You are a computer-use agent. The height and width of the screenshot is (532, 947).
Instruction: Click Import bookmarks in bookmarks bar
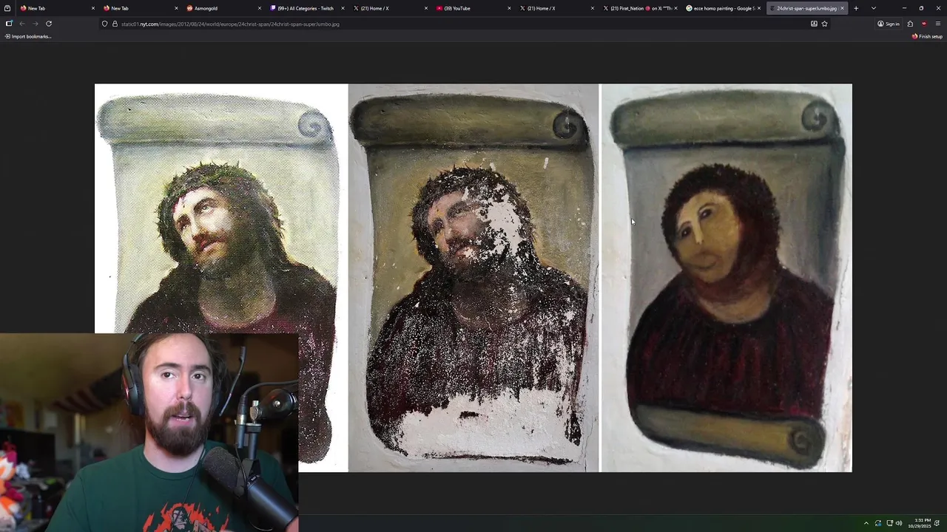pyautogui.click(x=28, y=36)
